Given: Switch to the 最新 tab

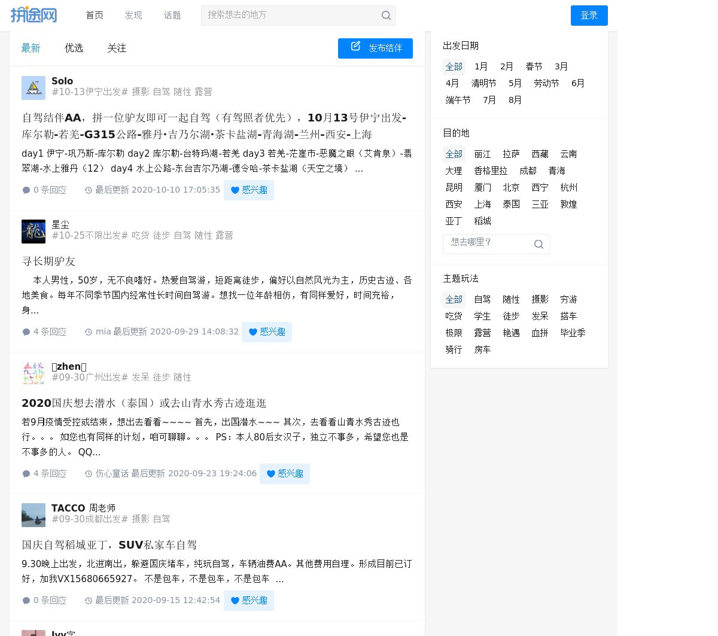Looking at the screenshot, I should coord(31,48).
